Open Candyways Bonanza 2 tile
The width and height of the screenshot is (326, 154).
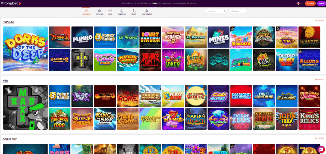(x=173, y=37)
